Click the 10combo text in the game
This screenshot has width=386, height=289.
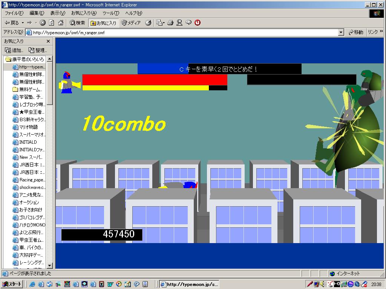(x=124, y=123)
